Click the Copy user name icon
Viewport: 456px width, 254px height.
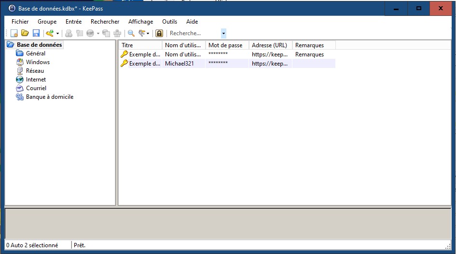point(69,33)
